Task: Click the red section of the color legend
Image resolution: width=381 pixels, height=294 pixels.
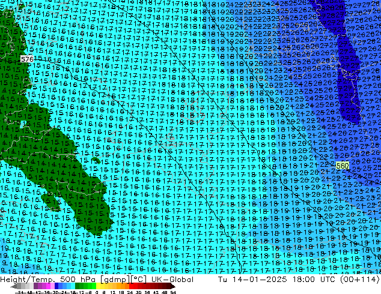Action: [x=133, y=286]
